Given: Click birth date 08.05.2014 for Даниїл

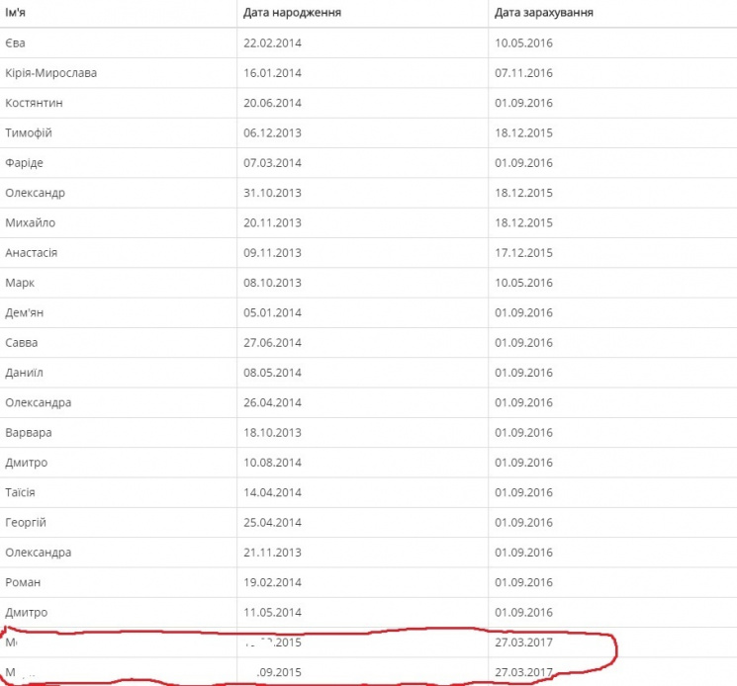Looking at the screenshot, I should (272, 373).
